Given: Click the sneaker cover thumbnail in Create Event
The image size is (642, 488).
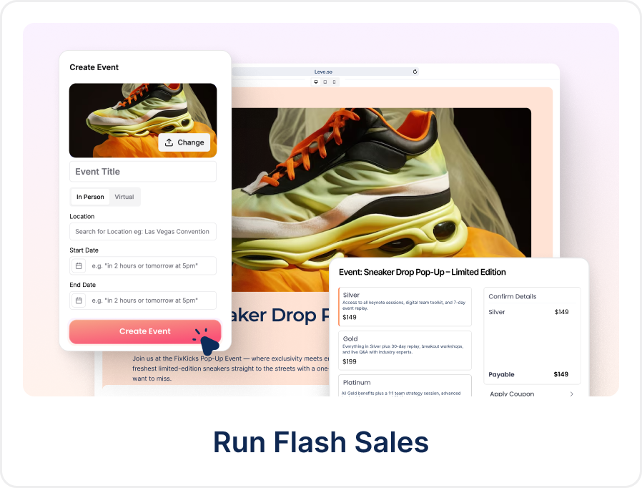Looking at the screenshot, I should pos(114,114).
